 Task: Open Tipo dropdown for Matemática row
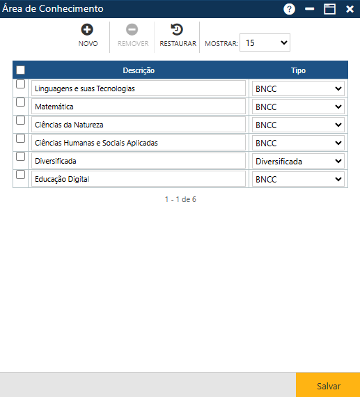[298, 107]
